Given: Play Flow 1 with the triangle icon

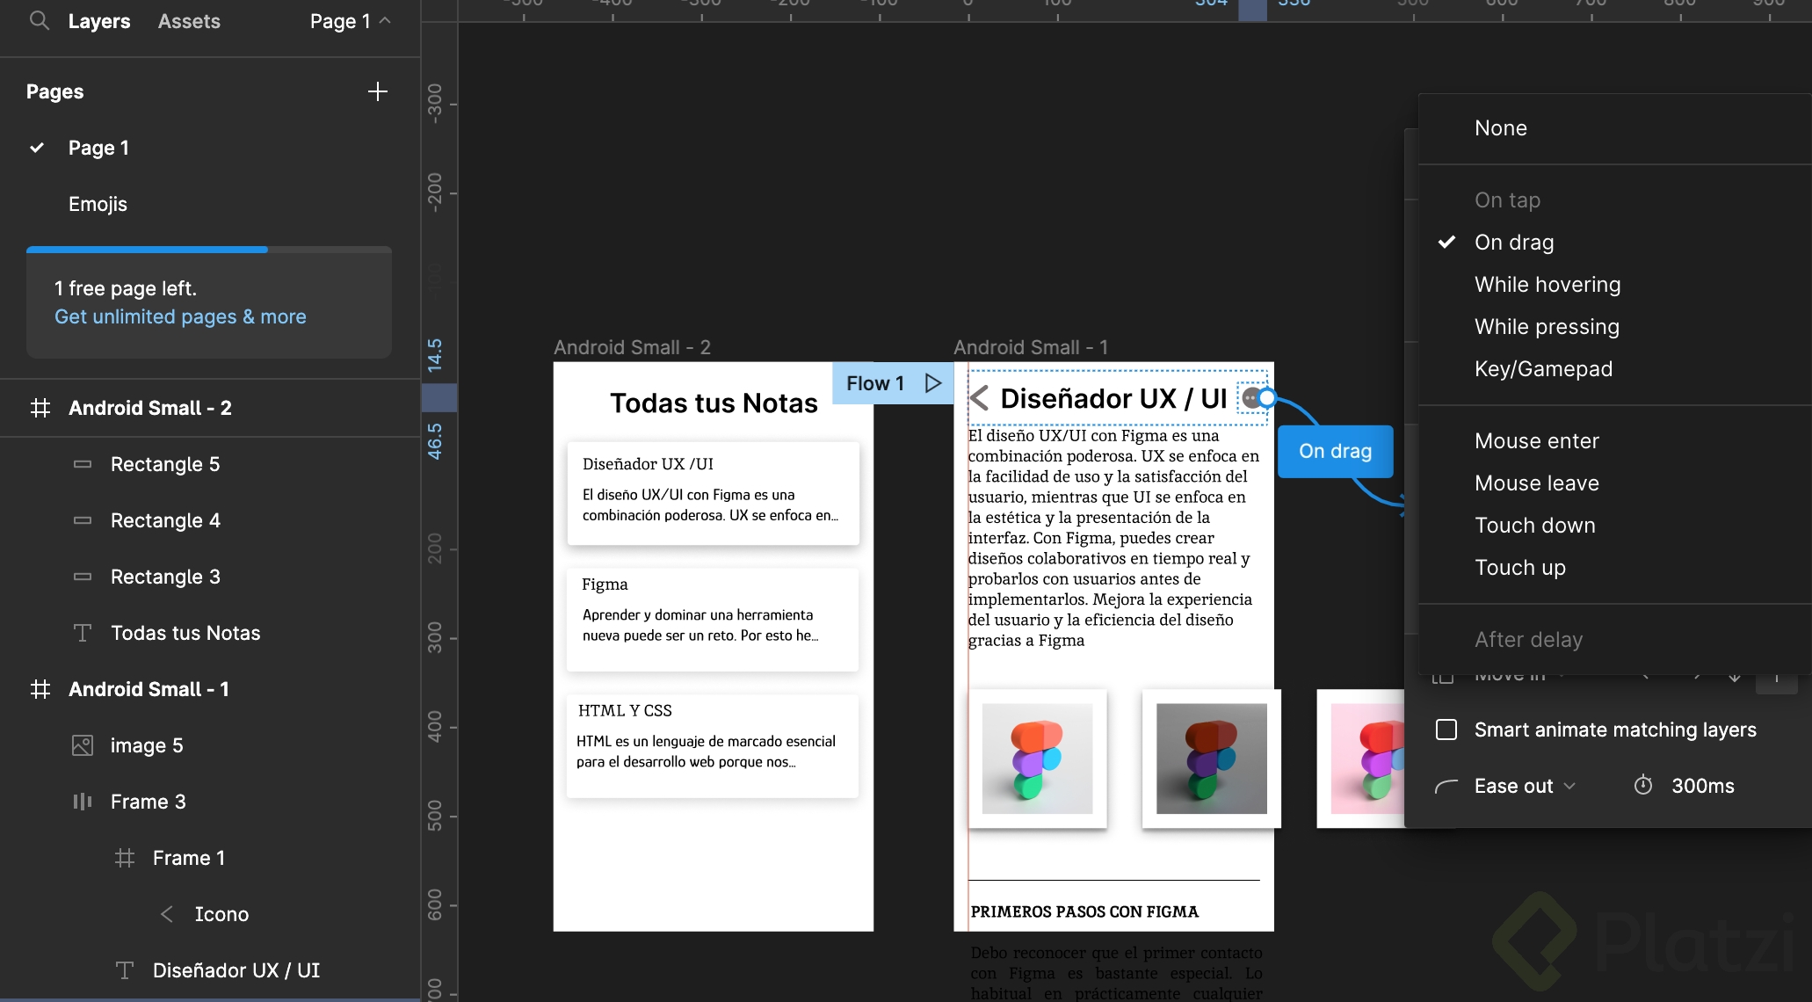Looking at the screenshot, I should (x=933, y=383).
